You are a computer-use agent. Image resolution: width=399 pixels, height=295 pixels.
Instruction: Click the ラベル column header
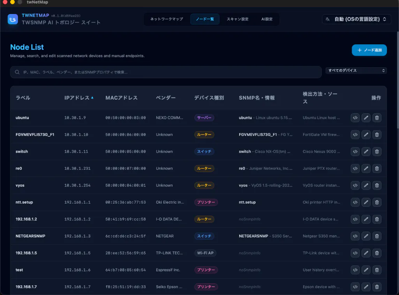pos(23,98)
